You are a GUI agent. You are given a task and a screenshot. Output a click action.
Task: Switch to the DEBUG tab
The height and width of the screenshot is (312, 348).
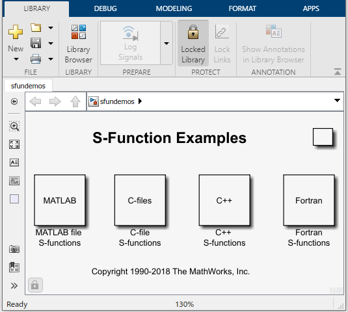tap(105, 8)
